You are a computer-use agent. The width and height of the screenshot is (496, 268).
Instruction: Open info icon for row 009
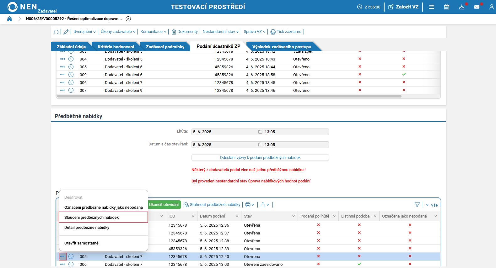[x=71, y=75]
